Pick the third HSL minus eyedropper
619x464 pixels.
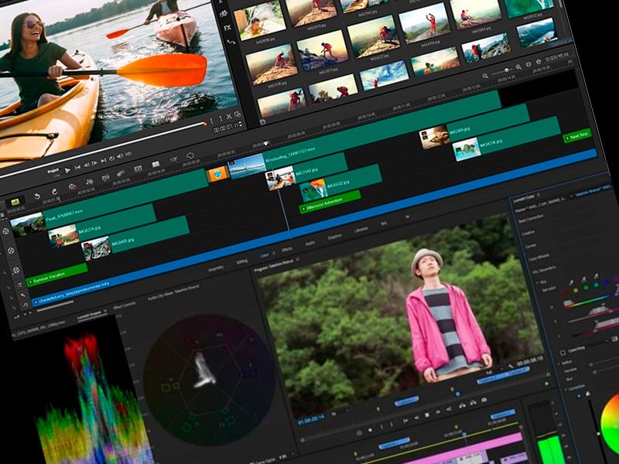coord(596,277)
